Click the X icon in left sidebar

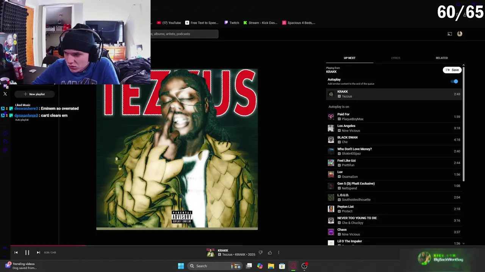tap(5, 94)
